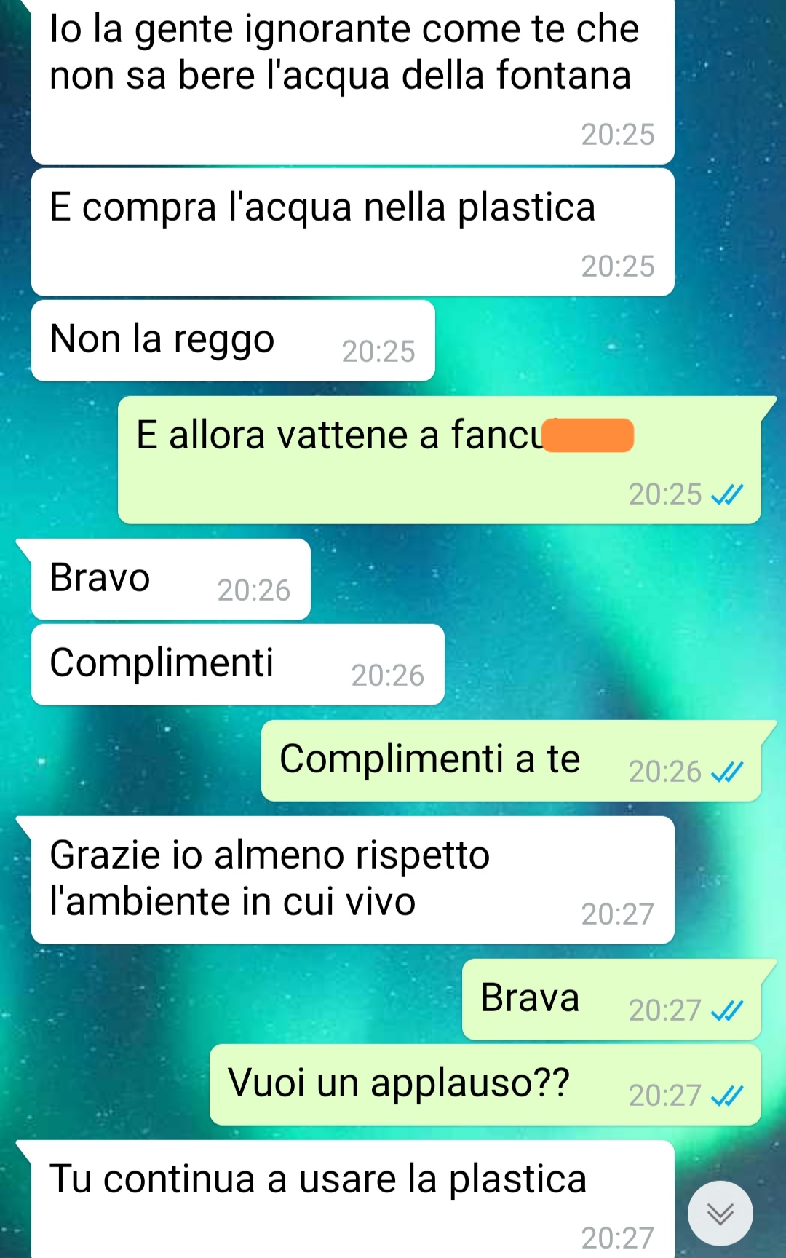Tap 20:26 timestamp next to 'Bravo'
Image resolution: width=786 pixels, height=1258 pixels.
(x=254, y=590)
